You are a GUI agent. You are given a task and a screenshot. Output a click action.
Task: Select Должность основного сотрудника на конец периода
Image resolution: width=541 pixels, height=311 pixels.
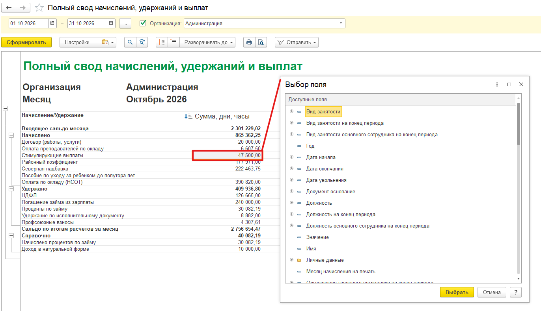pyautogui.click(x=401, y=226)
